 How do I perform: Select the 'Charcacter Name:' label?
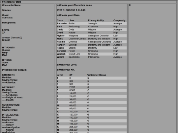coord(12,5)
